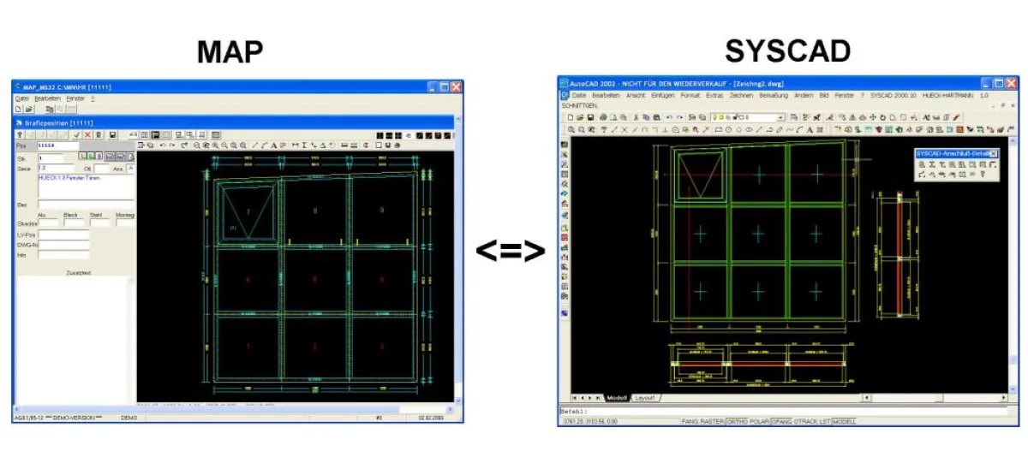
Task: Open the Bearbeiten menu in MAP window
Action: pos(48,98)
